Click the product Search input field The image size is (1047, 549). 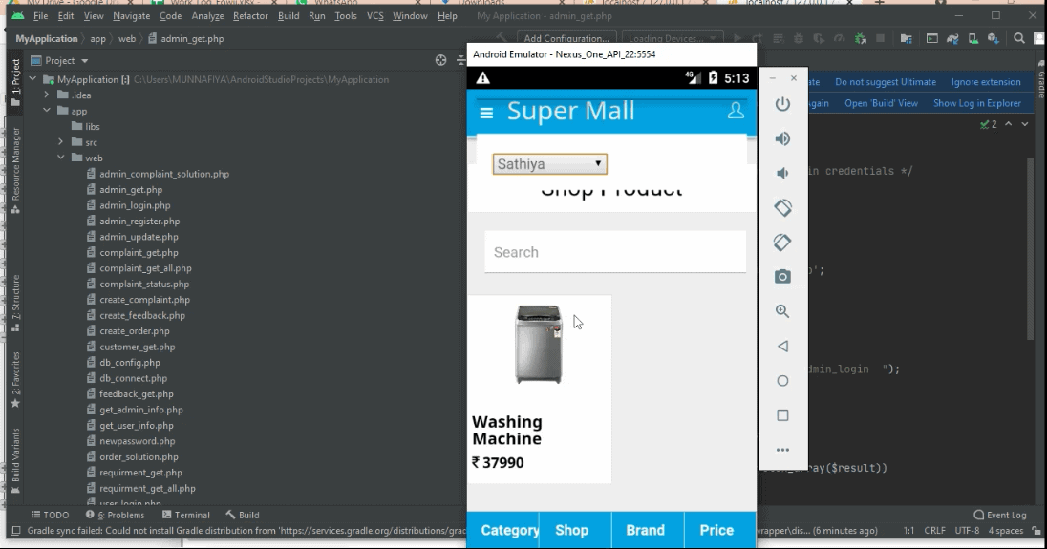pos(614,252)
